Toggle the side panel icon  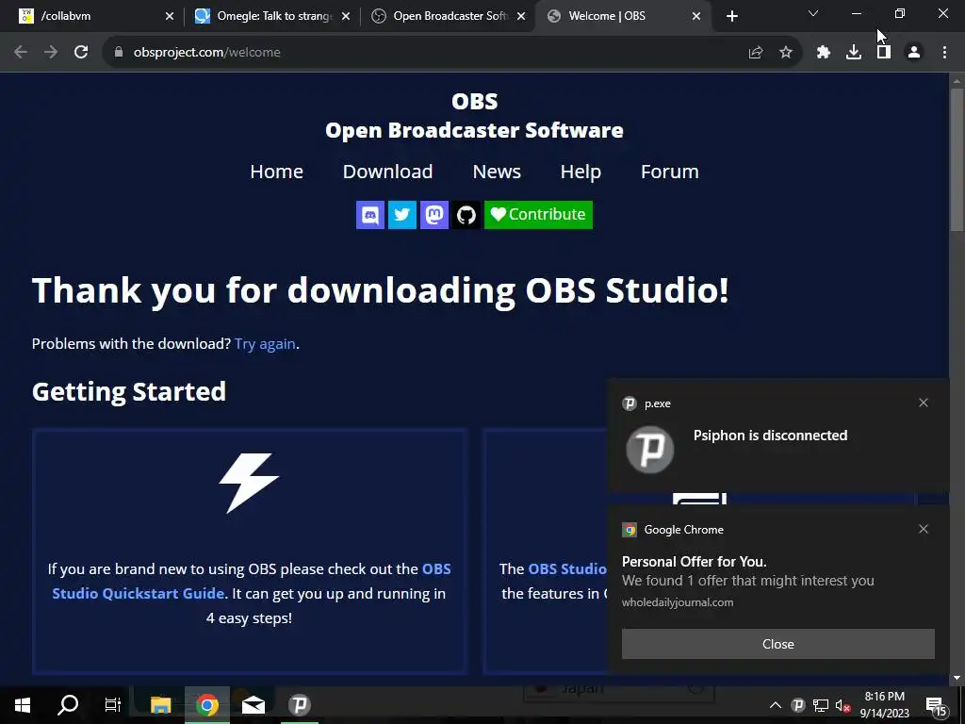click(884, 53)
